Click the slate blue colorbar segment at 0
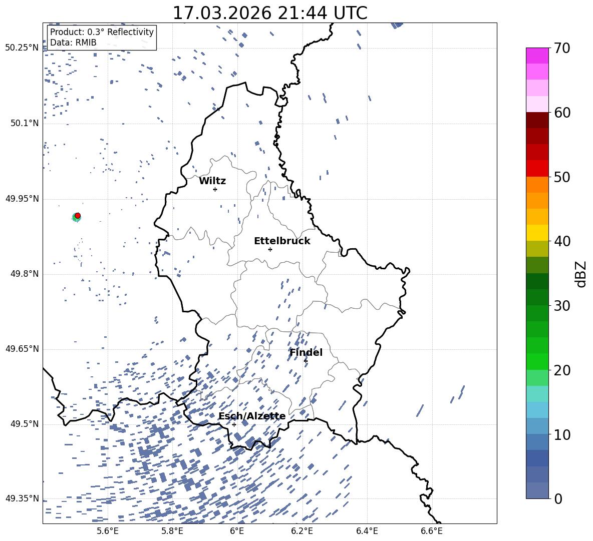Screen dimensions: 593x541 537,490
